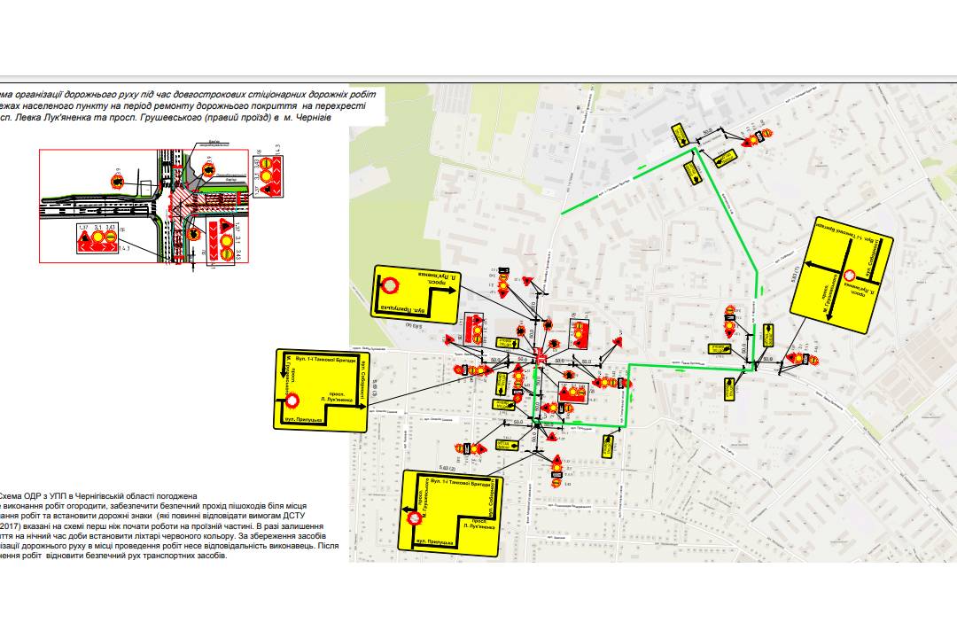Click the red closed-intersection marker at the map center
957x638 pixels.
coord(541,354)
